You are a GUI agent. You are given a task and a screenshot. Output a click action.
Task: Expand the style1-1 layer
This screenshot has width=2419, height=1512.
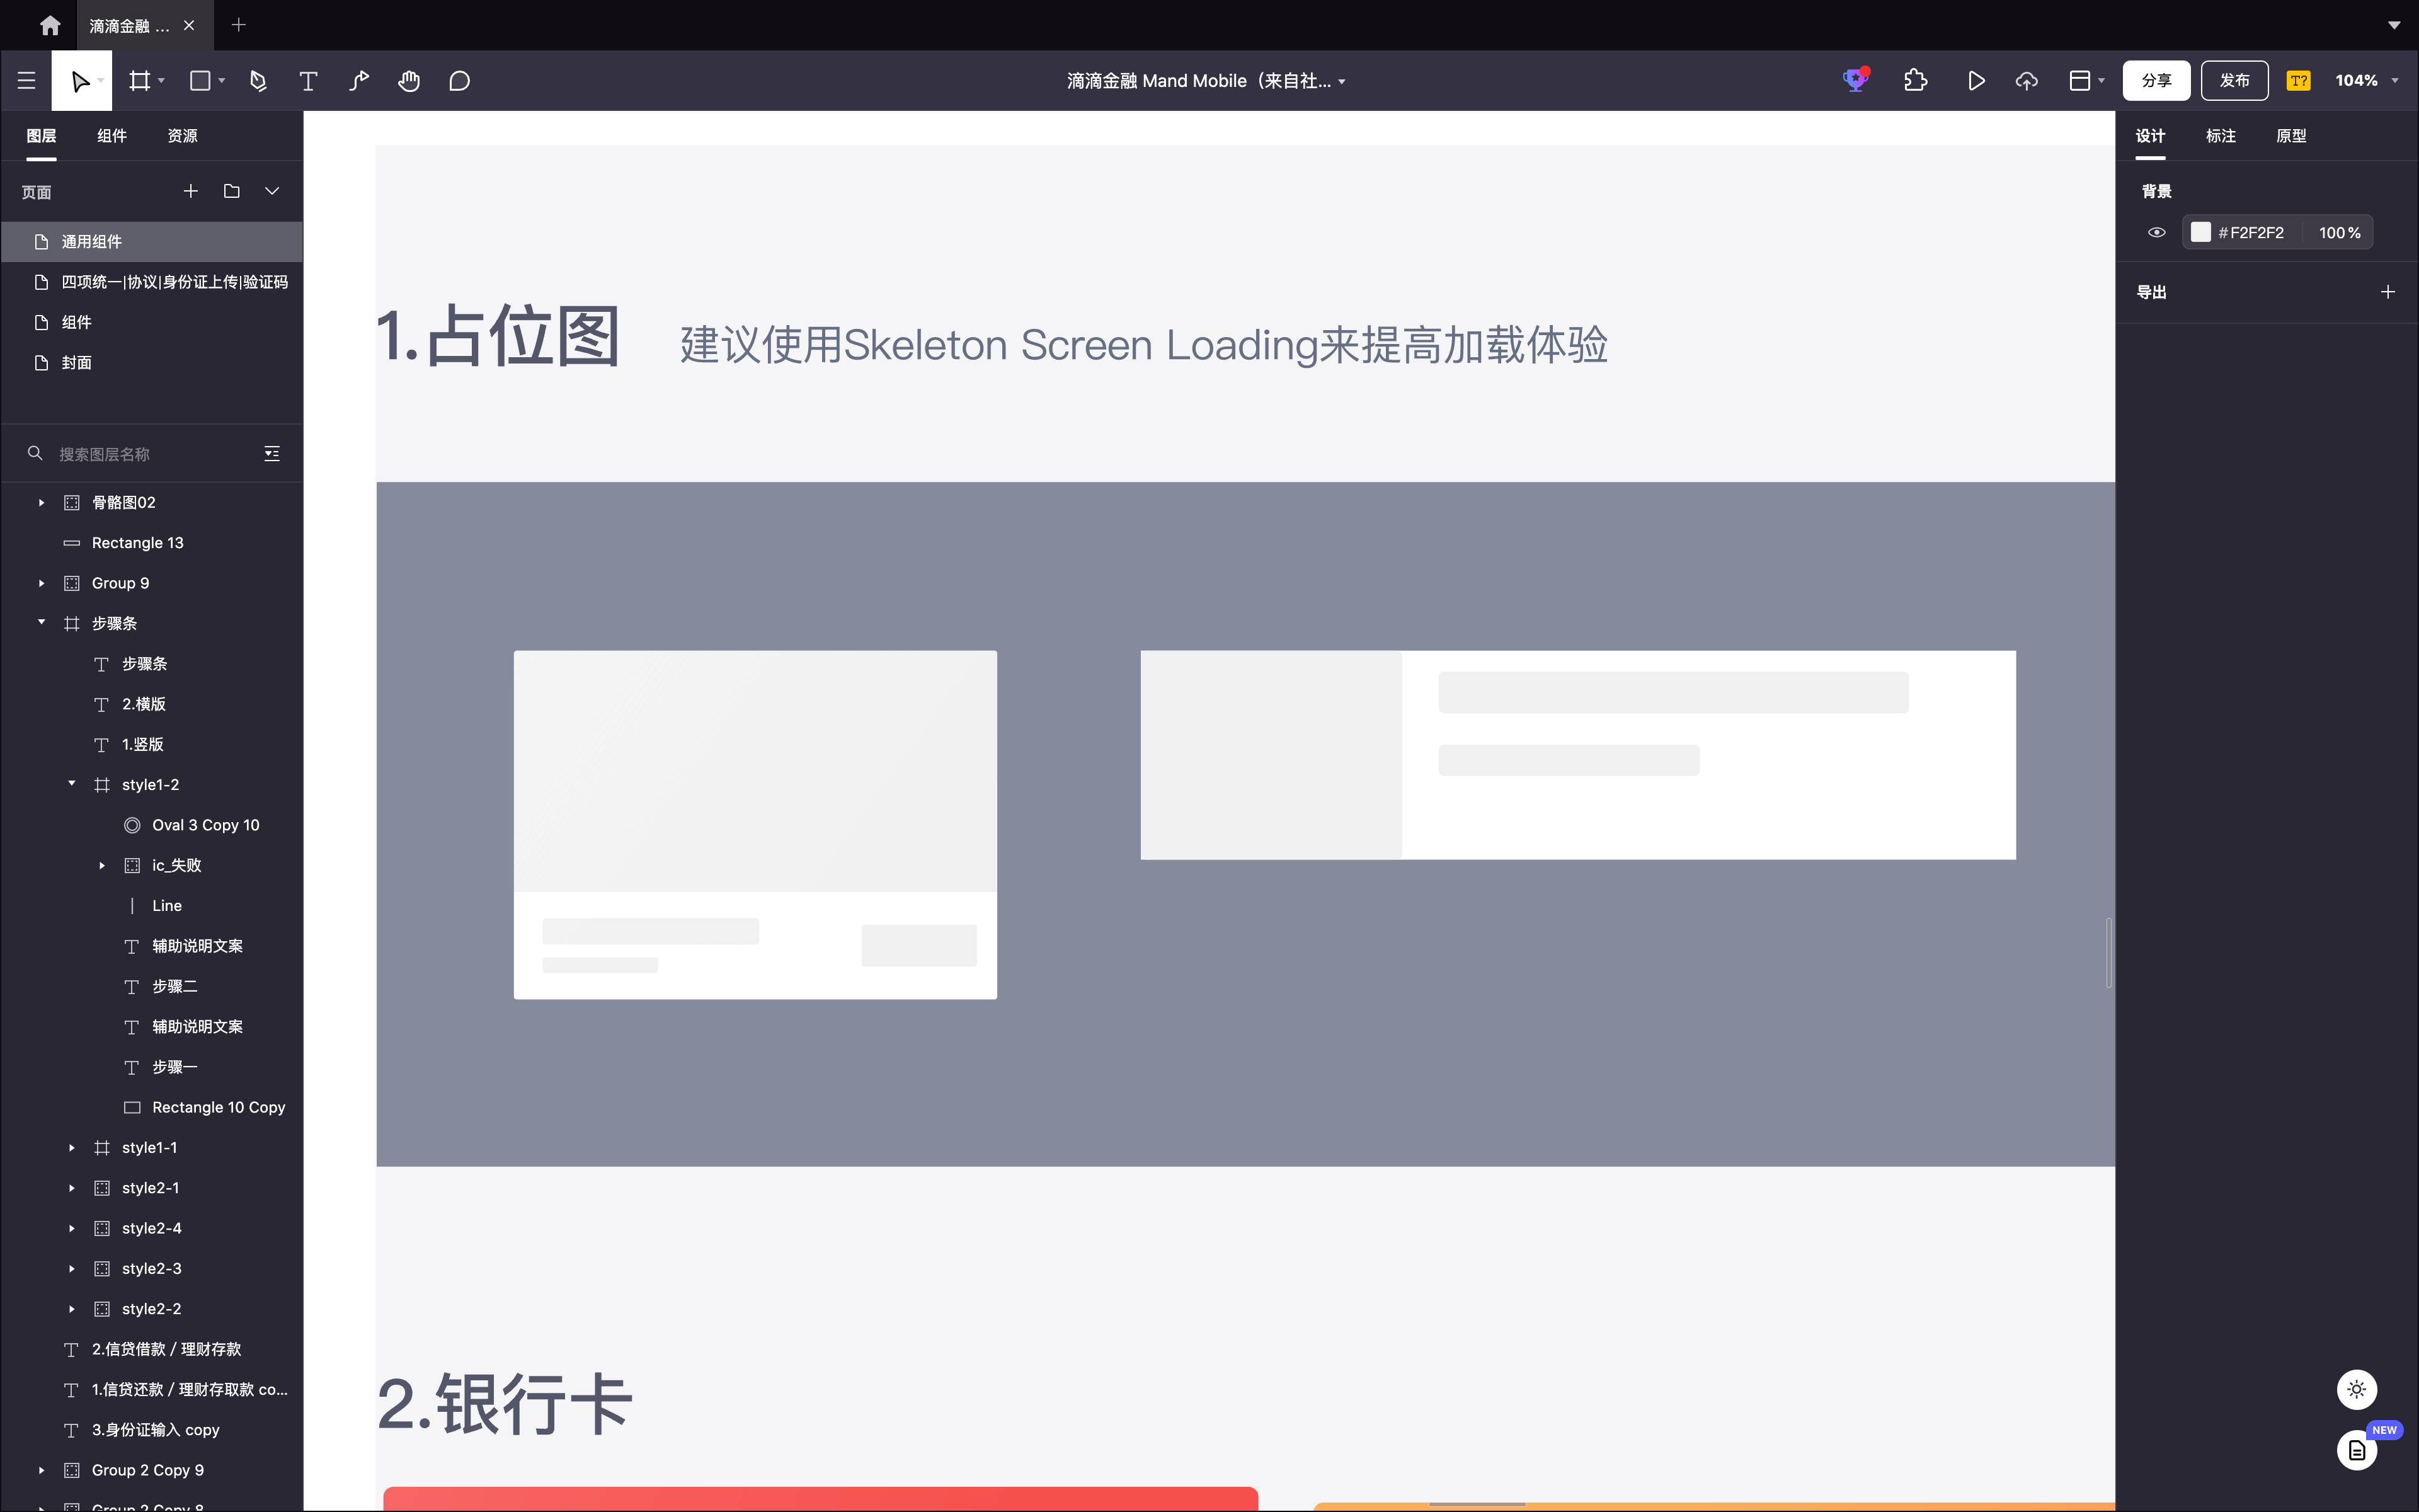(72, 1148)
